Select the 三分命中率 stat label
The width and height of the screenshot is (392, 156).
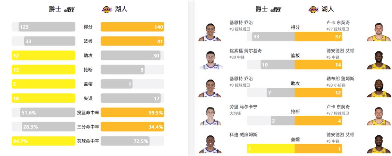point(88,127)
